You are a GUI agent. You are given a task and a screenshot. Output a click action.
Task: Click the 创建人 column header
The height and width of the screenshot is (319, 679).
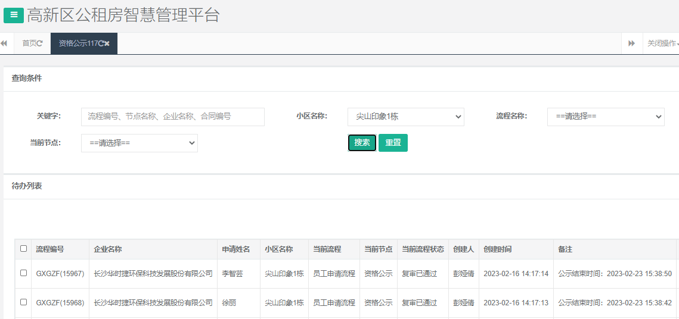click(464, 249)
